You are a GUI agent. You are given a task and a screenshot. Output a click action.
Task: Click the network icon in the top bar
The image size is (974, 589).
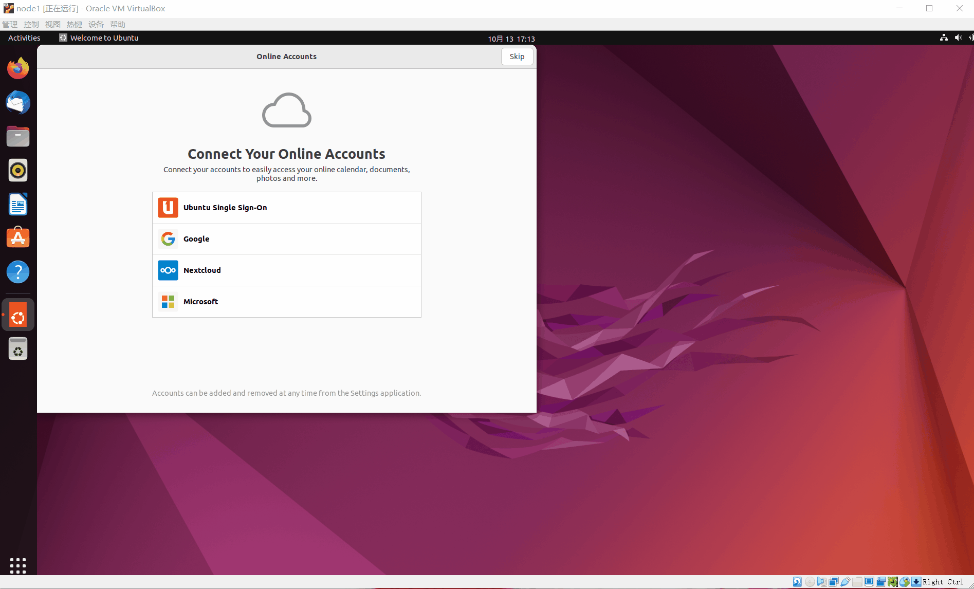pos(944,38)
